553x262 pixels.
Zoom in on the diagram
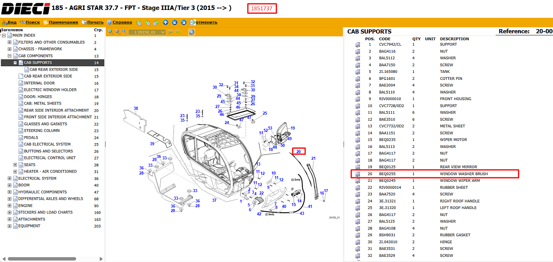coord(110,32)
